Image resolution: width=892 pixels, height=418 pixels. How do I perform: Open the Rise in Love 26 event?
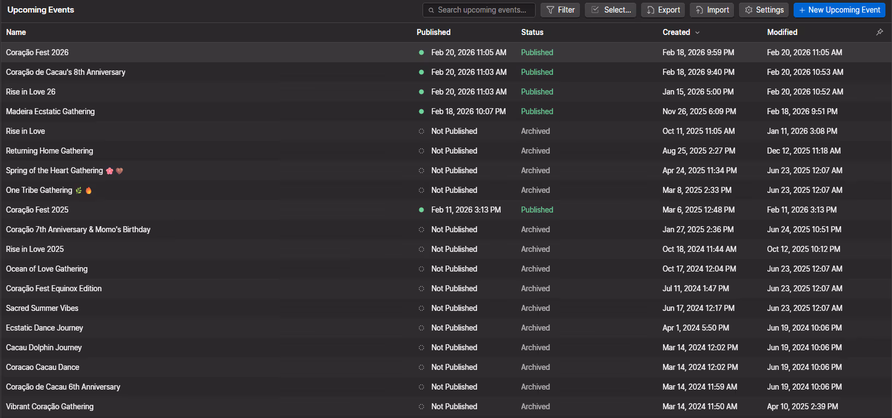click(31, 92)
